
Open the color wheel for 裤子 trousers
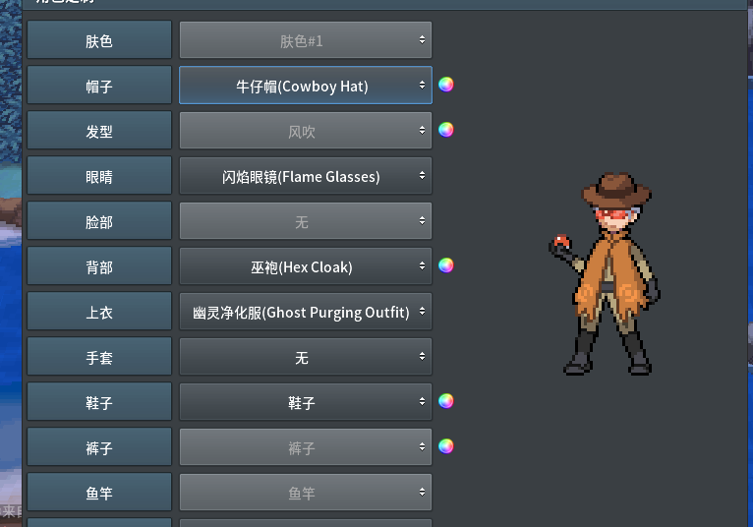click(445, 446)
